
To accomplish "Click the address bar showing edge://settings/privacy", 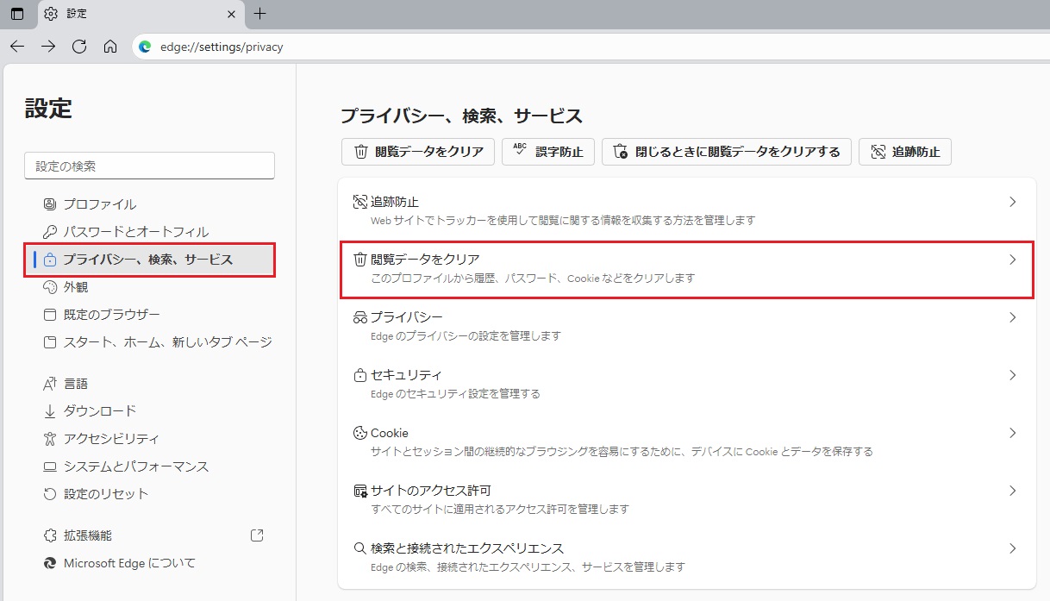I will [517, 47].
